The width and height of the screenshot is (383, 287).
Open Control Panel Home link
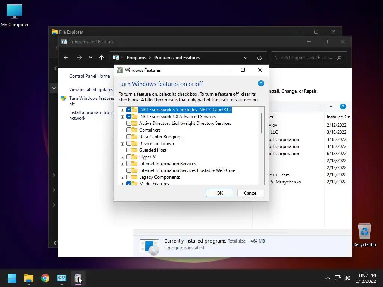click(89, 76)
